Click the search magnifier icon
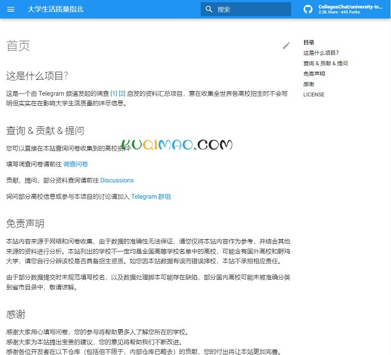 [x=209, y=9]
